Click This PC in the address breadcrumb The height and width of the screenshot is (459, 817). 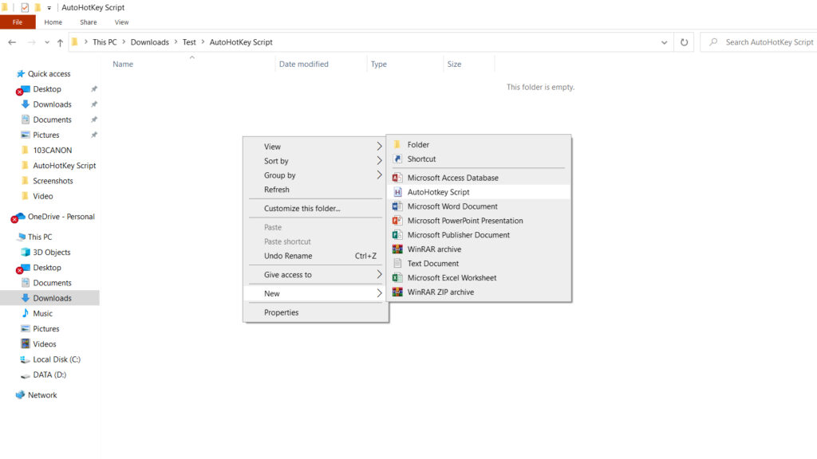point(105,42)
